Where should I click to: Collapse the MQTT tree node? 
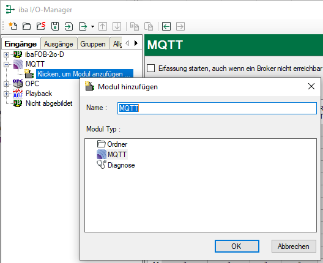point(6,64)
